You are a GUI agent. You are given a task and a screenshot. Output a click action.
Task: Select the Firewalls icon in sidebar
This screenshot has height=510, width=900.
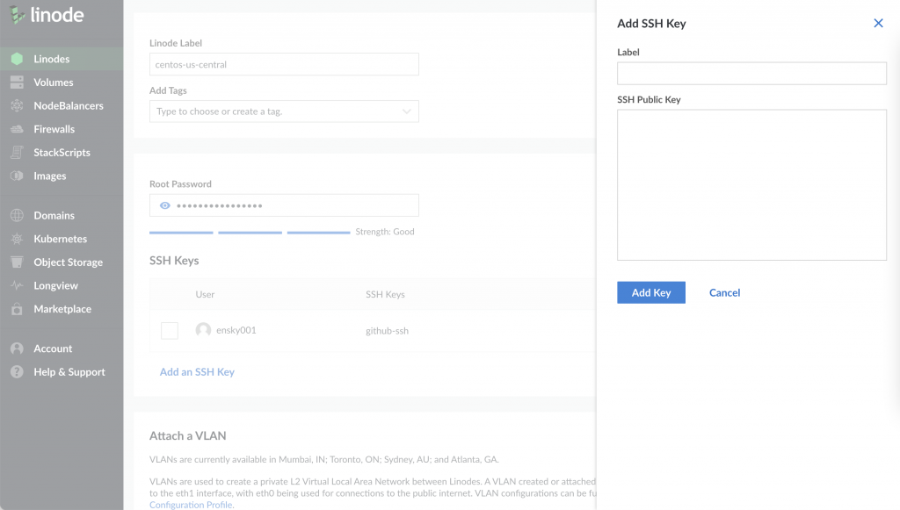click(17, 129)
